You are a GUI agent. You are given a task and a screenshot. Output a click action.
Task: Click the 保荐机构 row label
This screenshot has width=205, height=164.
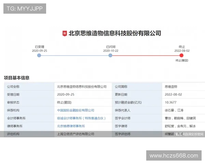(x=13, y=110)
